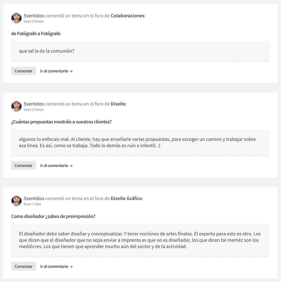Image resolution: width=281 pixels, height=282 pixels.
Task: Open the Colaboraciones forum link
Action: 127,16
